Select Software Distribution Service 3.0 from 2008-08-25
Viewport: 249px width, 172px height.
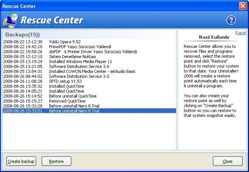point(90,66)
